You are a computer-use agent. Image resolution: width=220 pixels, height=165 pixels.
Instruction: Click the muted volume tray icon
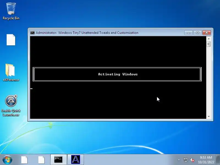[x=192, y=160]
